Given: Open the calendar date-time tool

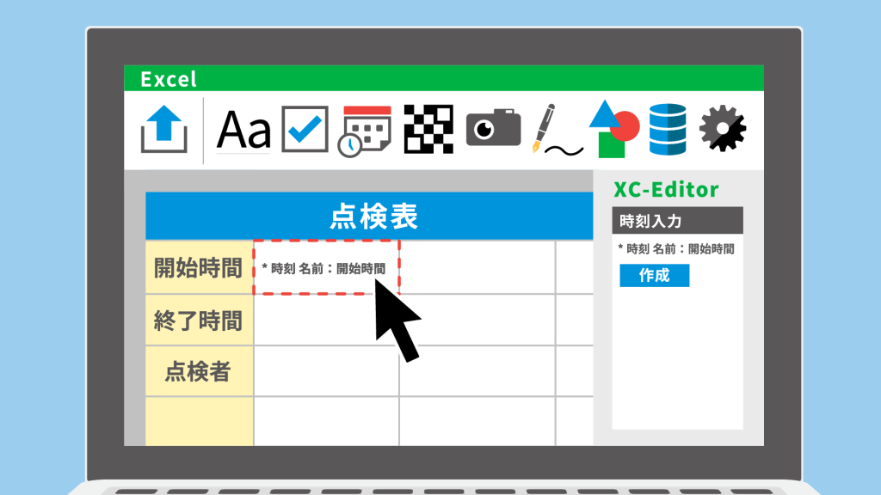Looking at the screenshot, I should (366, 131).
